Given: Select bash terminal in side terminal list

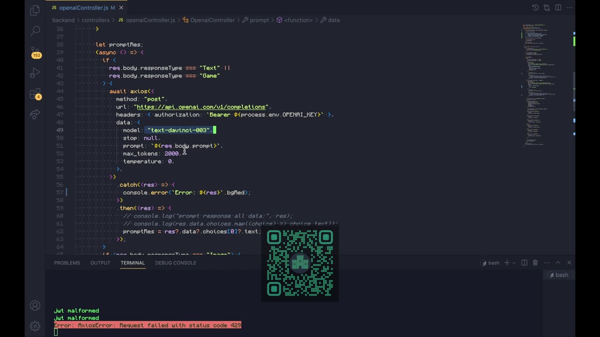Looking at the screenshot, I should (x=559, y=275).
